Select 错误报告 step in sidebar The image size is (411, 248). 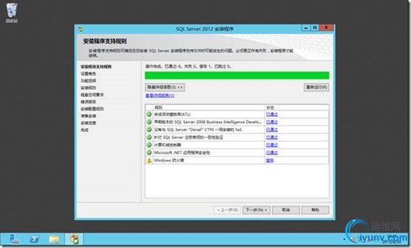88,101
